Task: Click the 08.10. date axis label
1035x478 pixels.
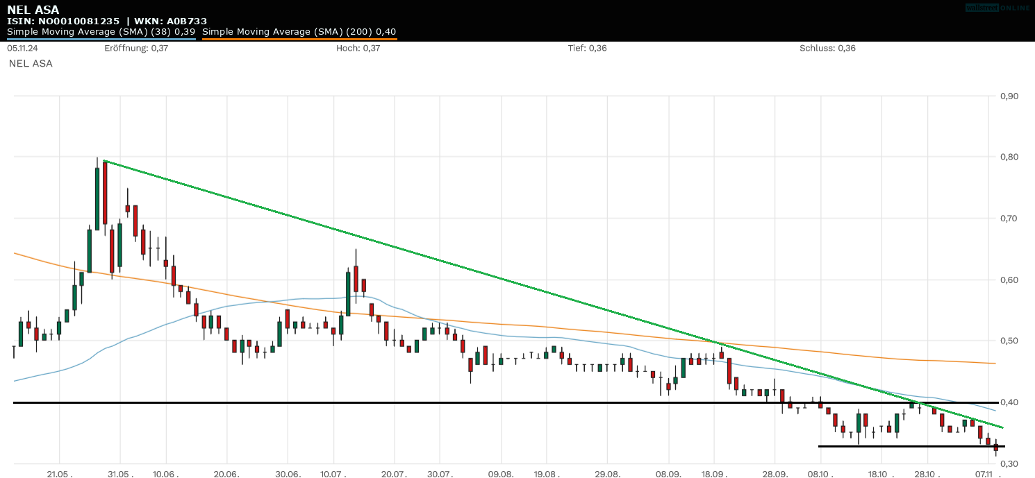Action: pos(820,473)
